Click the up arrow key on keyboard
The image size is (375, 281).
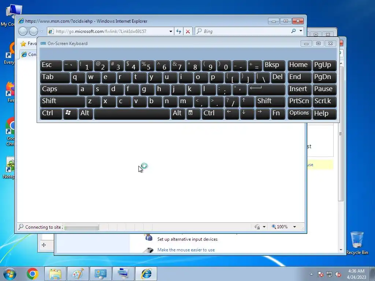(247, 102)
